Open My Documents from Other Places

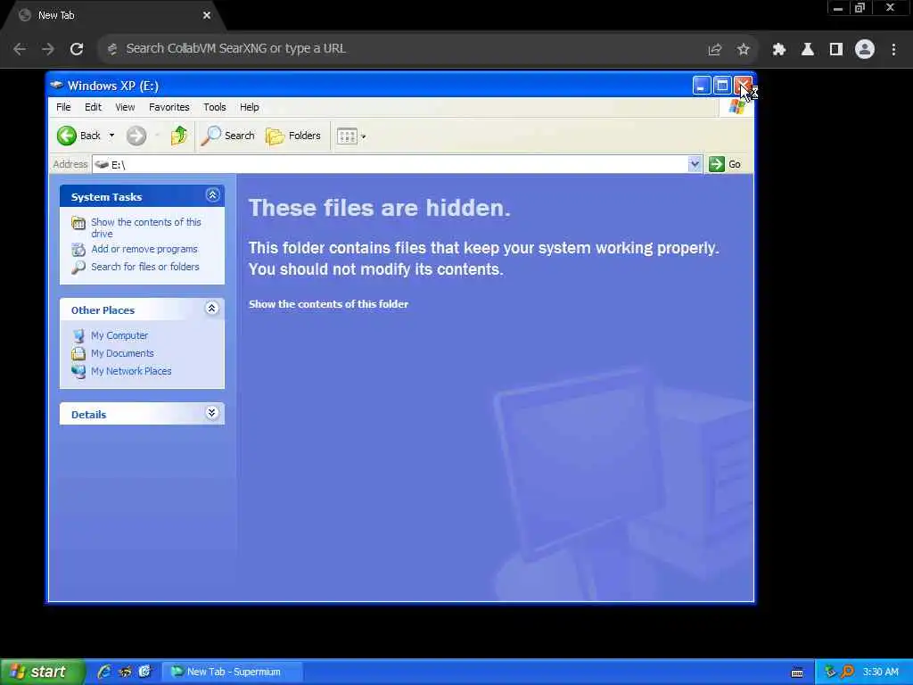click(x=122, y=353)
